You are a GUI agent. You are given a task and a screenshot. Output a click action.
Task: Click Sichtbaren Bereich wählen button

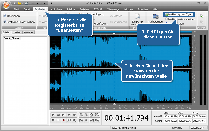(19, 22)
